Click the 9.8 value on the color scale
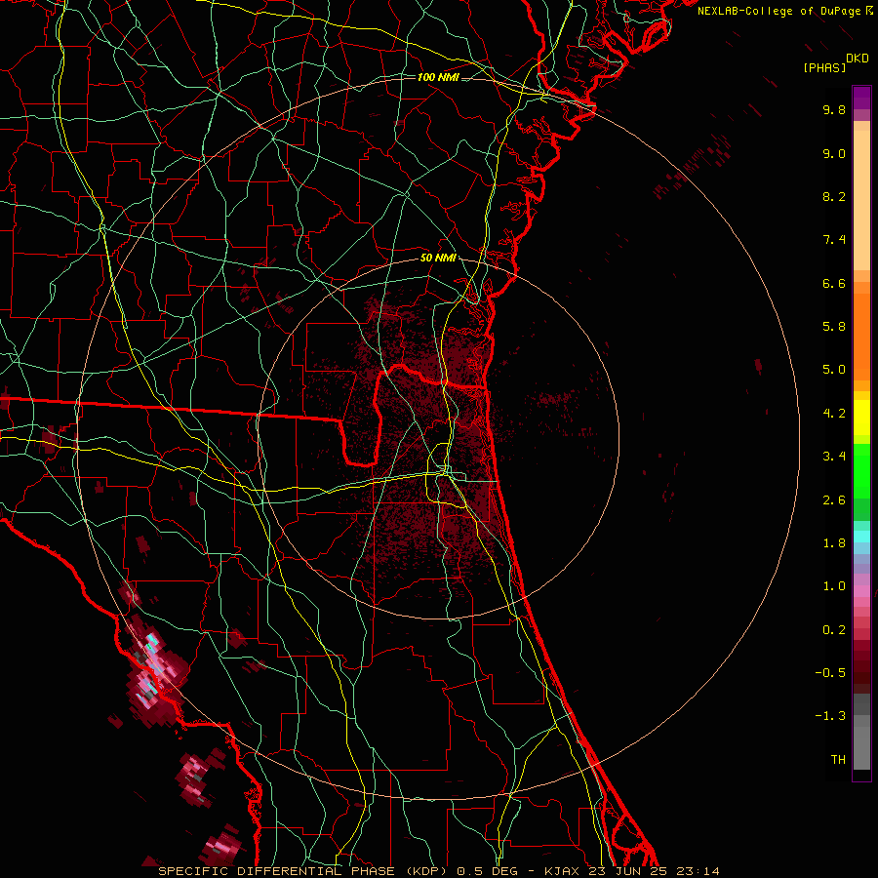 coord(834,109)
